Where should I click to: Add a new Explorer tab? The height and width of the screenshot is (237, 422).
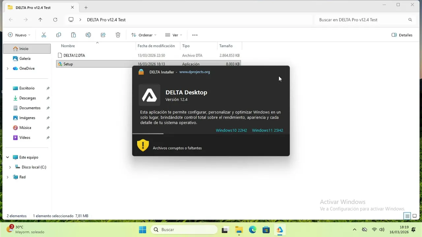(86, 8)
